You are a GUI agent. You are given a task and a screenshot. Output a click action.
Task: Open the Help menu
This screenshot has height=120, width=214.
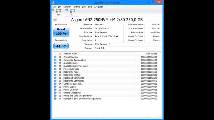(x=90, y=7)
